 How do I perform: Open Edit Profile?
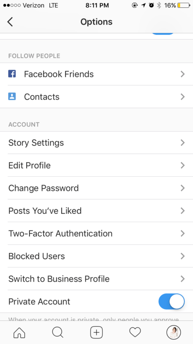click(x=96, y=166)
